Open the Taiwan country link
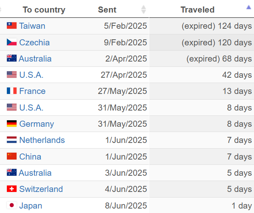Image resolution: width=254 pixels, height=213 pixels. [32, 26]
